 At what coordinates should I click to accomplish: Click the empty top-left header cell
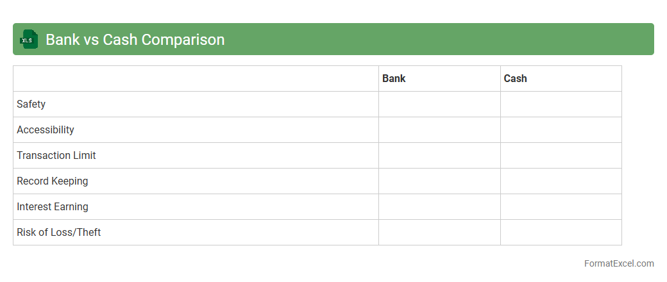pyautogui.click(x=196, y=79)
